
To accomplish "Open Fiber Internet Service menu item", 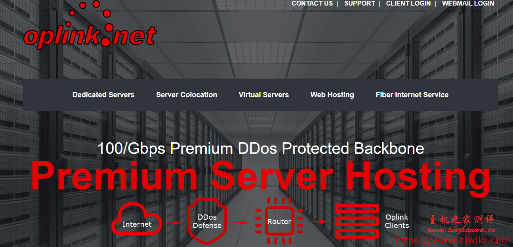I will [x=412, y=95].
